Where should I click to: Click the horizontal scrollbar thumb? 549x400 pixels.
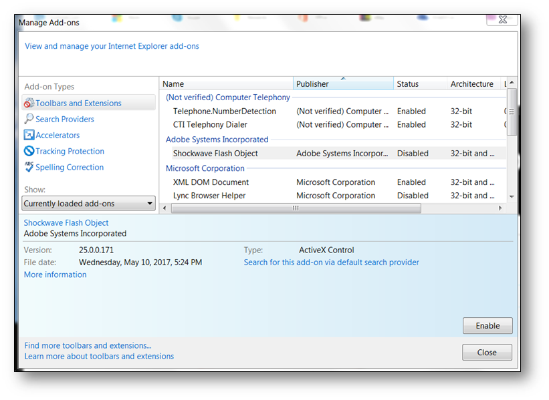coord(296,208)
